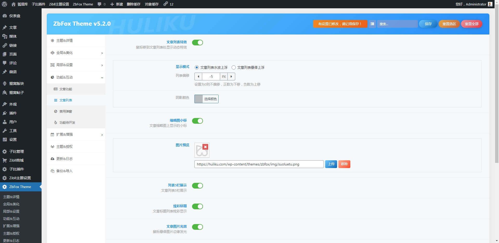Select the 文章列表悬停上浮 radio option
The width and height of the screenshot is (499, 243).
234,67
